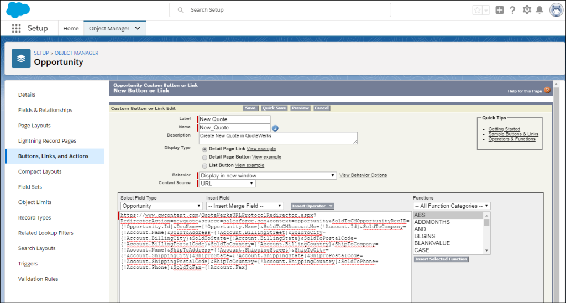This screenshot has height=303, width=566.
Task: Click the user avatar profile icon
Action: point(555,10)
